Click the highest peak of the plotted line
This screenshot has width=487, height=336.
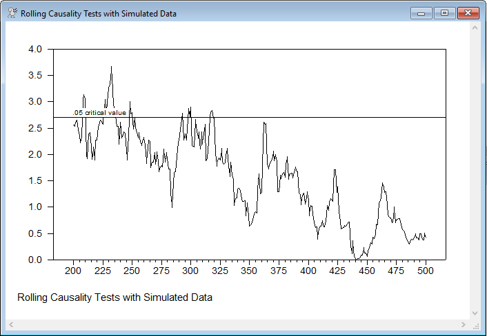click(111, 67)
